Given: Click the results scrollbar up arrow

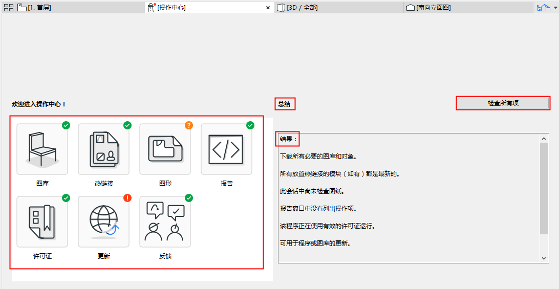Looking at the screenshot, I should click(544, 138).
